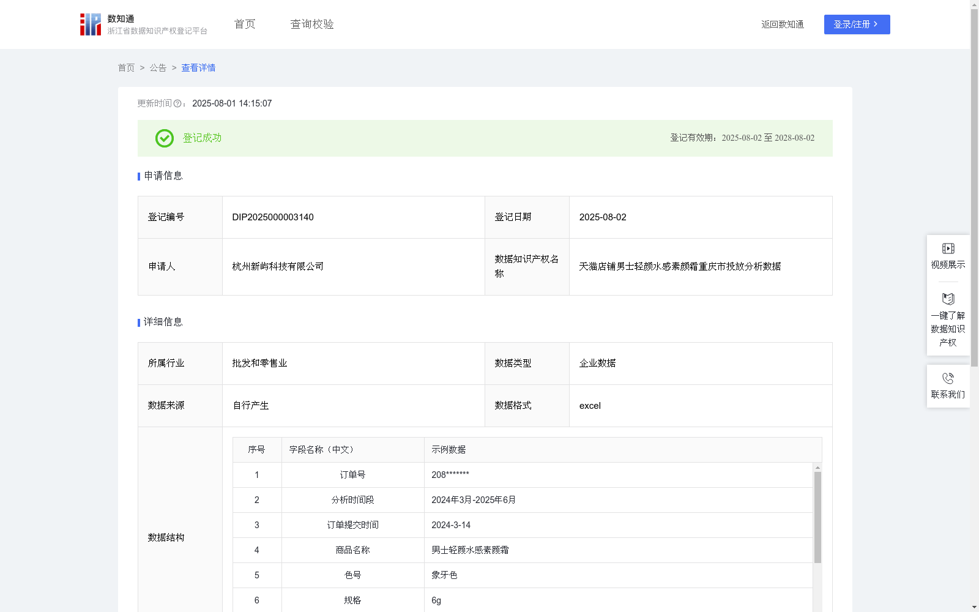The image size is (979, 612).
Task: Click the update time 2025-08-01 14:15:07
Action: coord(232,104)
